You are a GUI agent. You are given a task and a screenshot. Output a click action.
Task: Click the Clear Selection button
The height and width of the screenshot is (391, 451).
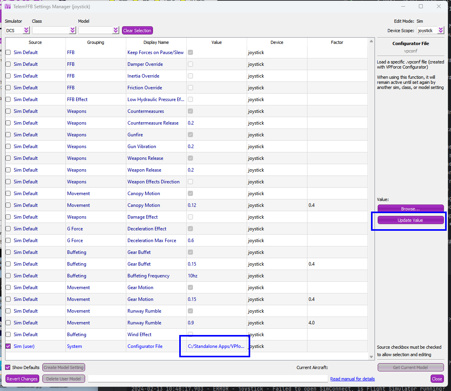(x=137, y=31)
